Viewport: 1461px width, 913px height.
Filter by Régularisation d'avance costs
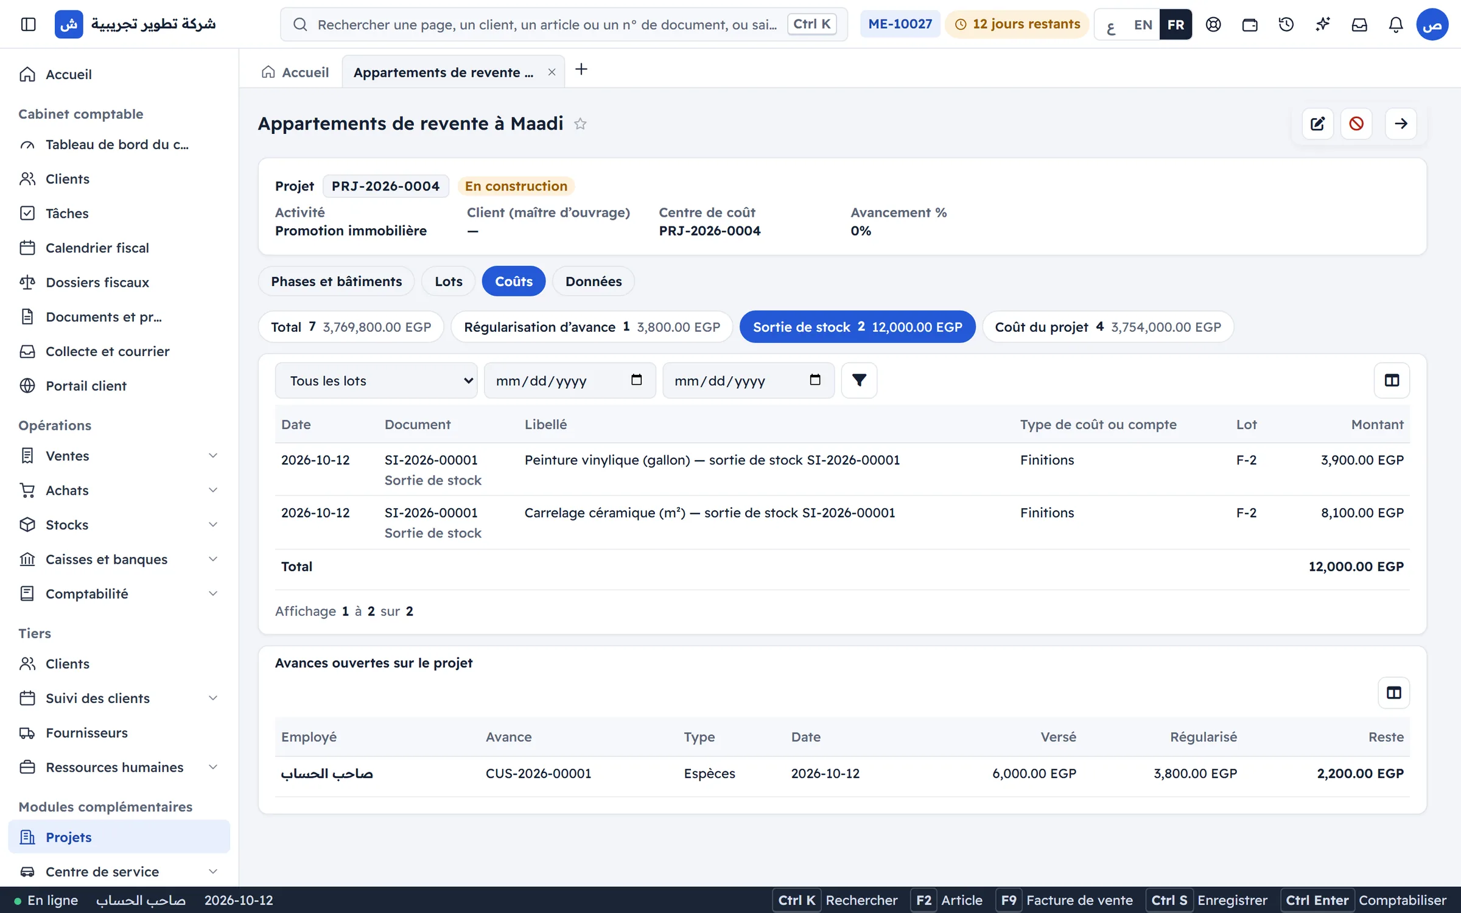pyautogui.click(x=592, y=327)
